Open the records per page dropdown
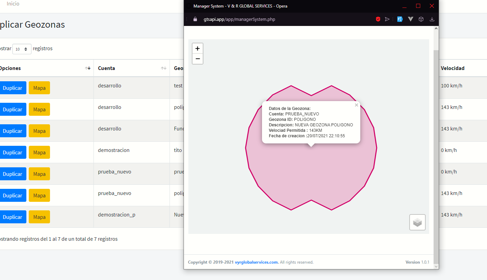The image size is (487, 280). coord(22,49)
